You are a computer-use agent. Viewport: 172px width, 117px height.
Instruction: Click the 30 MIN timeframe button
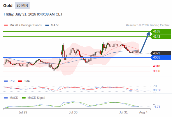coord(22,6)
